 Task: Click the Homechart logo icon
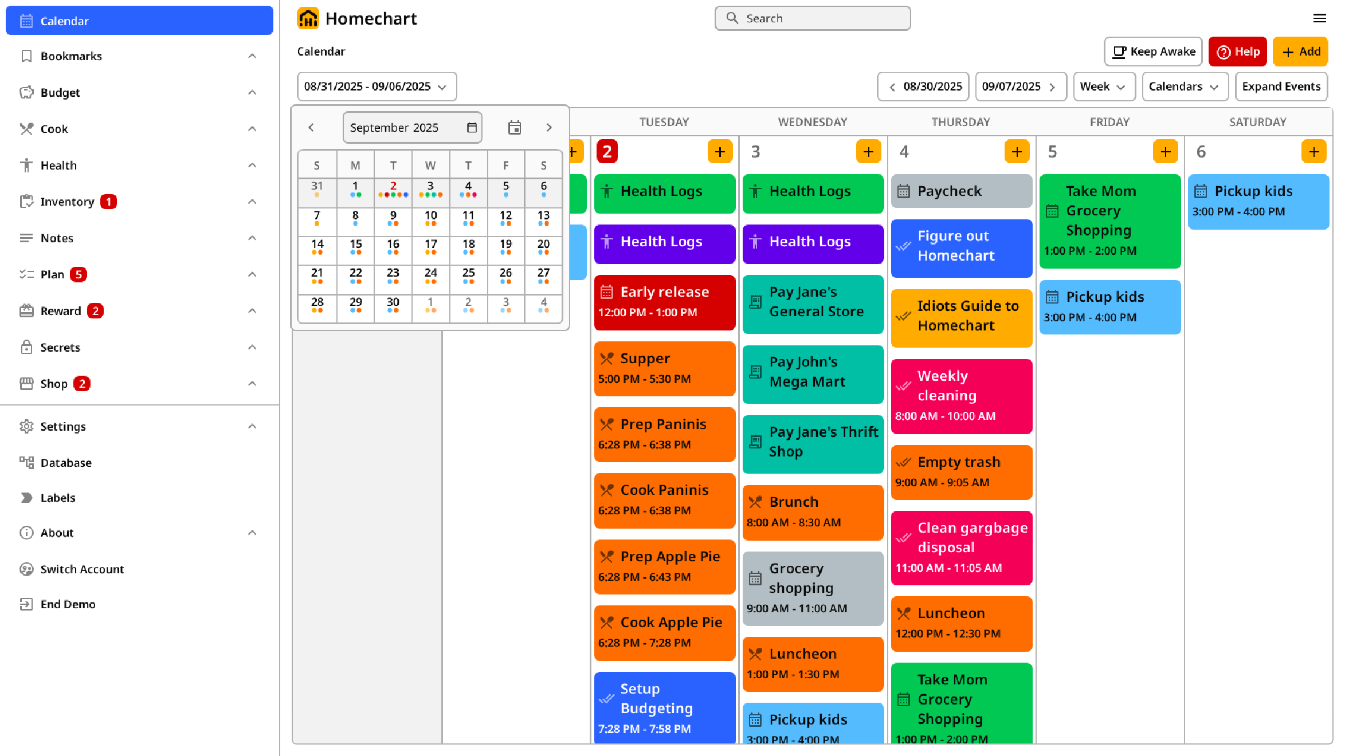308,18
